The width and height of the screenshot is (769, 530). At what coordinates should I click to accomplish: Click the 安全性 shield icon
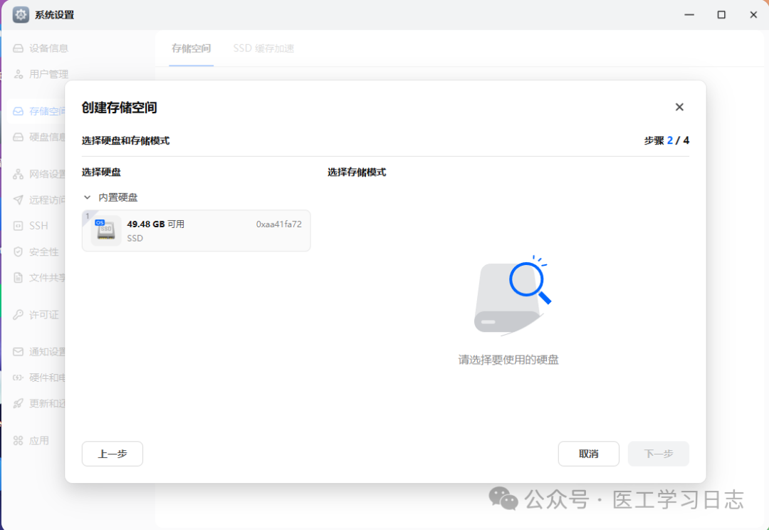click(18, 251)
